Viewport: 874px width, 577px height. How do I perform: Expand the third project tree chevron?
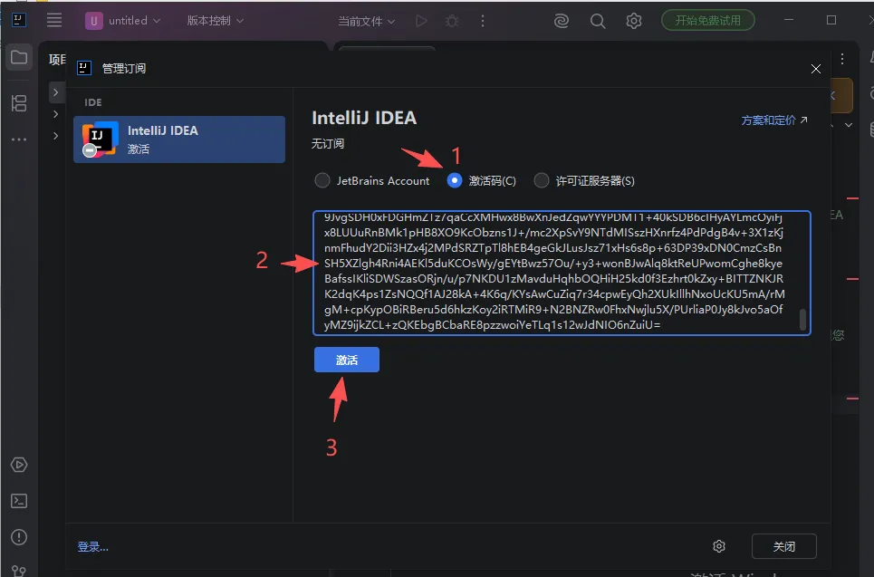56,136
